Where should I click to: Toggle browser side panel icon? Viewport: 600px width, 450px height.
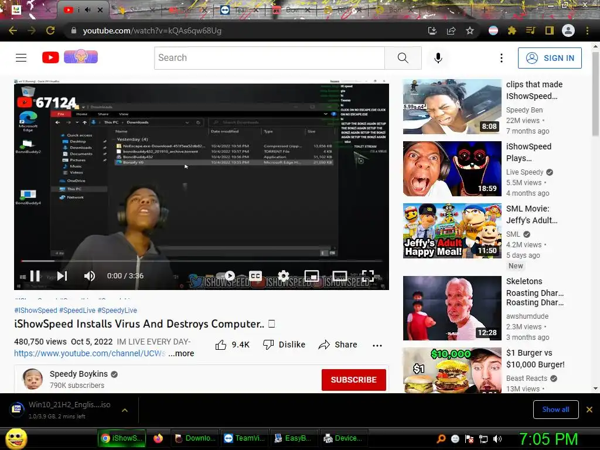click(x=549, y=30)
